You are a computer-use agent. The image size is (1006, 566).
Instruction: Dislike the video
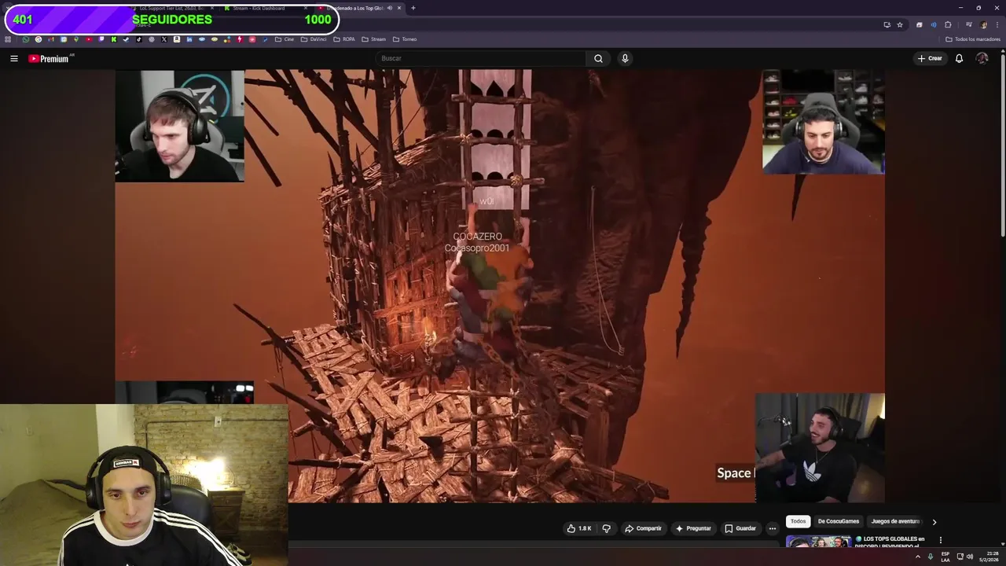pyautogui.click(x=606, y=528)
